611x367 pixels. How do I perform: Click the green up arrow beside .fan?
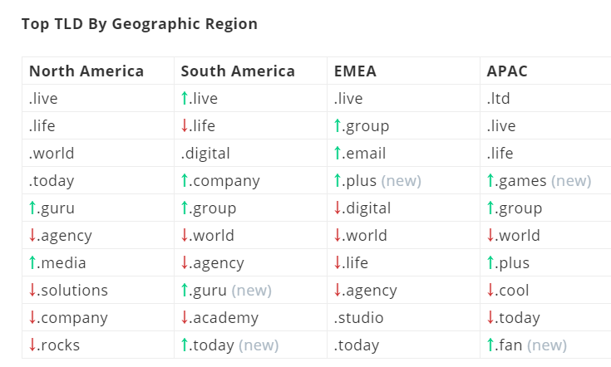pos(490,345)
